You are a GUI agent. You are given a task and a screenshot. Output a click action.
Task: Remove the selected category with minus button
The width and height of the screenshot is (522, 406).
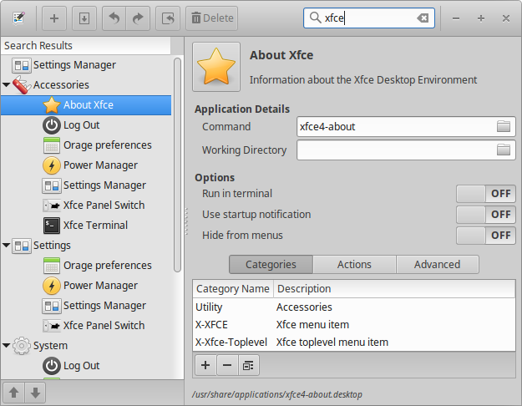tap(226, 365)
